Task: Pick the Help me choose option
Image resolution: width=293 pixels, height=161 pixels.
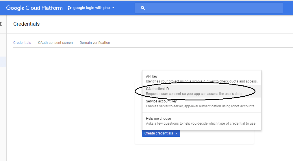Action: tap(202, 121)
